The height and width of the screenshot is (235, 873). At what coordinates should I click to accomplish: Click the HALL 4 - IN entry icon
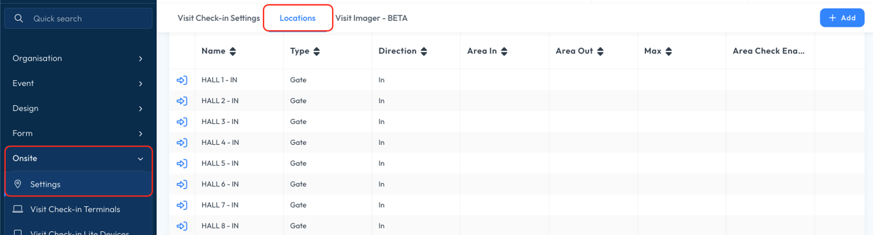pyautogui.click(x=182, y=143)
